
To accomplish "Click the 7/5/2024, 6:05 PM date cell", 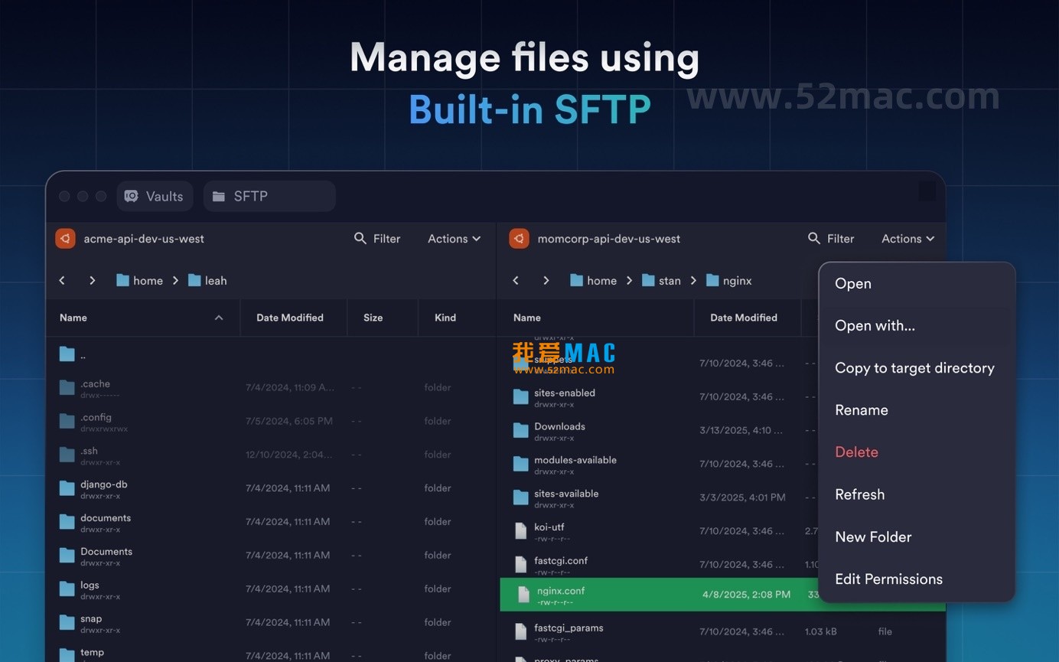I will pos(289,421).
